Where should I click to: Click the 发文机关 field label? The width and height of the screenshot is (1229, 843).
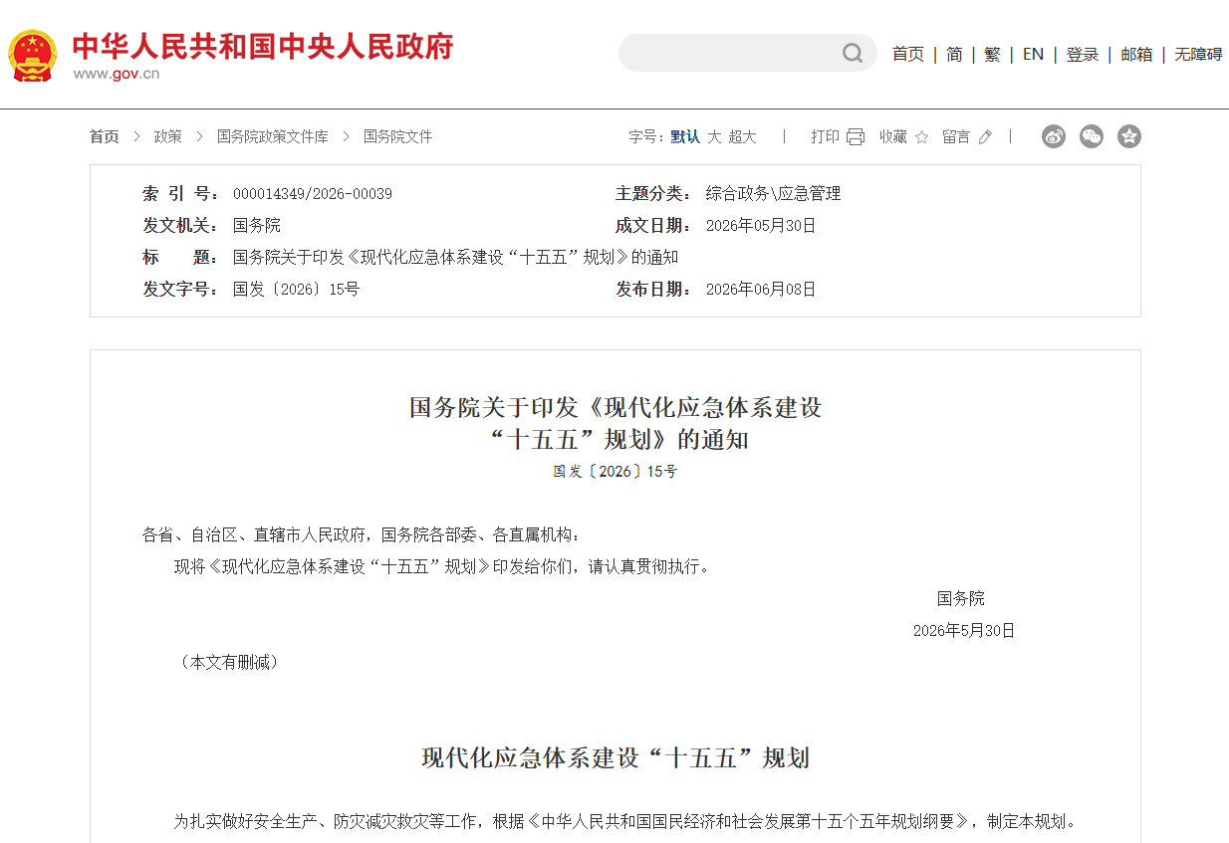tap(180, 226)
